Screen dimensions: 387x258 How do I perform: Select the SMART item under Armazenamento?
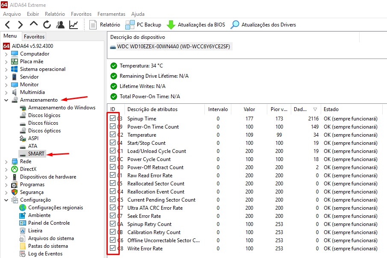(36, 154)
